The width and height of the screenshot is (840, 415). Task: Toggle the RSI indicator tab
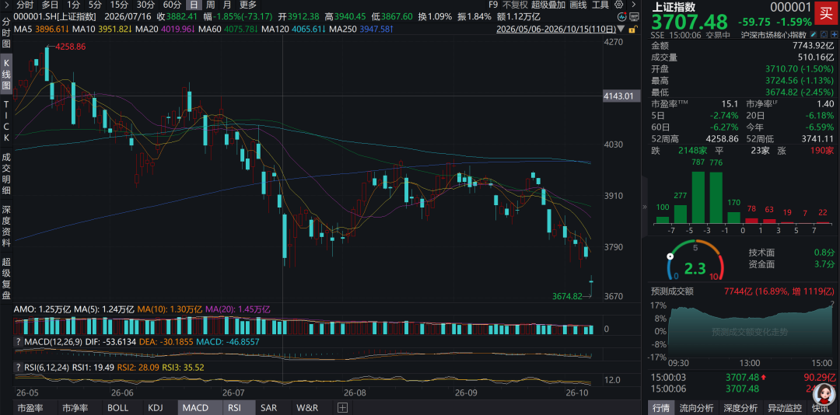[234, 407]
